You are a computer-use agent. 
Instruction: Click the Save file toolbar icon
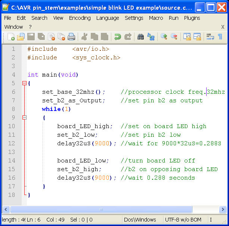click(31, 37)
